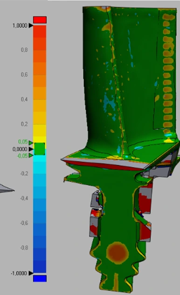Click the -0,4 scale label
The height and width of the screenshot is (295, 180).
[24, 198]
